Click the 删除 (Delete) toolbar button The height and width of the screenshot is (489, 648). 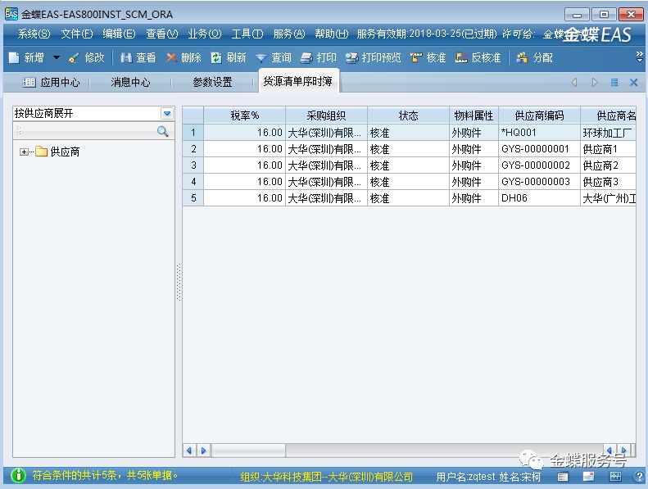(x=184, y=58)
